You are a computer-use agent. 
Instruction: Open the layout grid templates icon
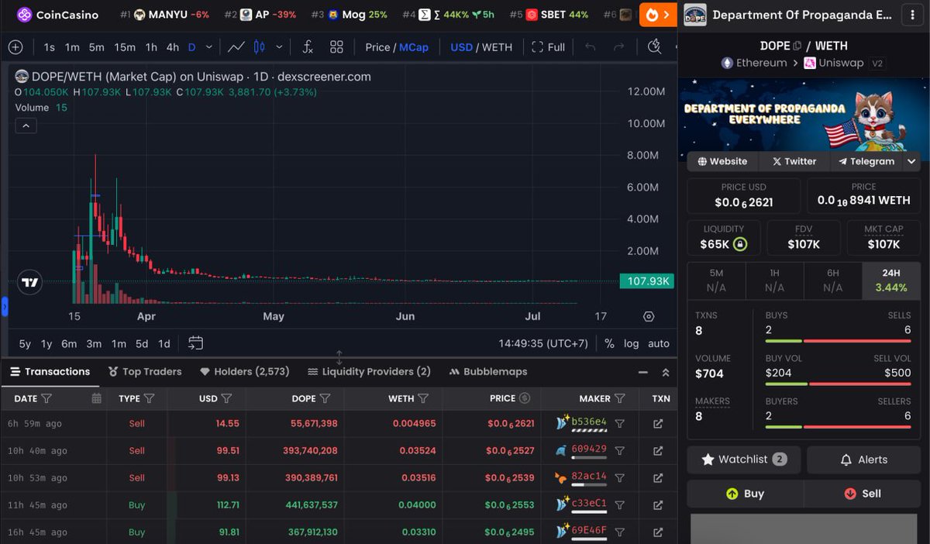(336, 47)
